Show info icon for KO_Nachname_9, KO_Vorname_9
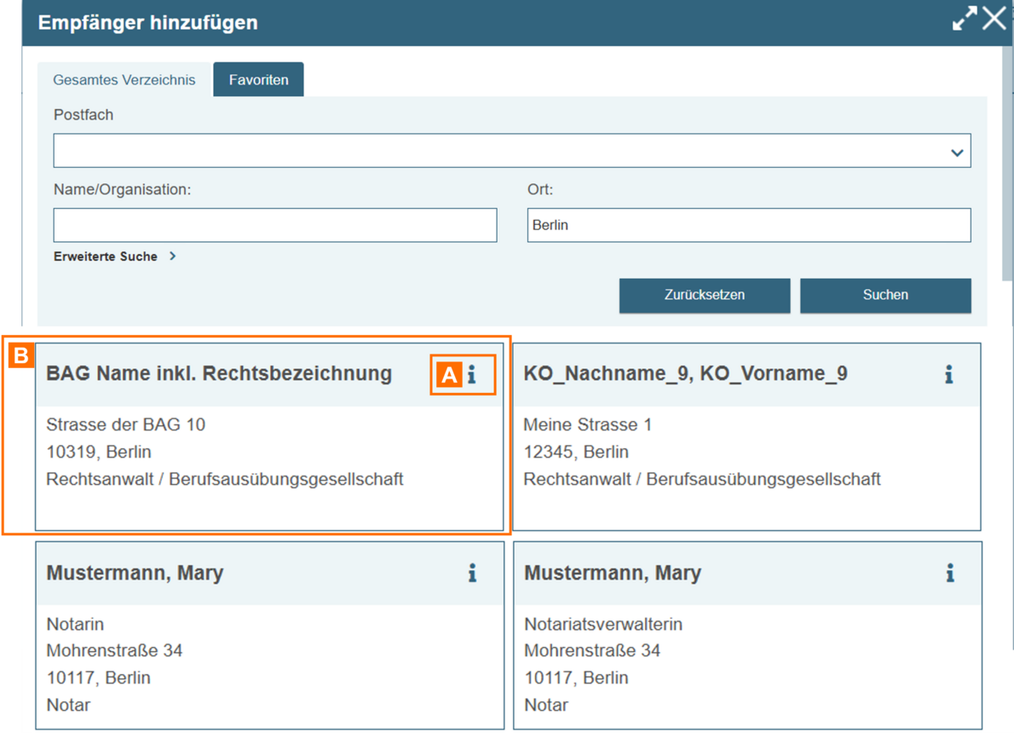The width and height of the screenshot is (1014, 733). 948,374
